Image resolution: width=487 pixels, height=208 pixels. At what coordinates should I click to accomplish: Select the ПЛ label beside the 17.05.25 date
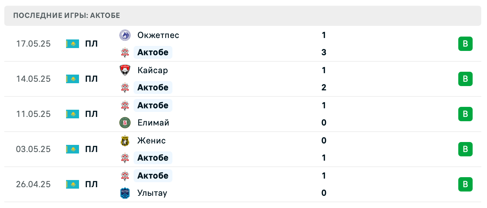[x=91, y=44]
